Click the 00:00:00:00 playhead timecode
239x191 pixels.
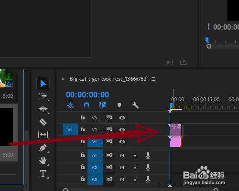pyautogui.click(x=87, y=95)
